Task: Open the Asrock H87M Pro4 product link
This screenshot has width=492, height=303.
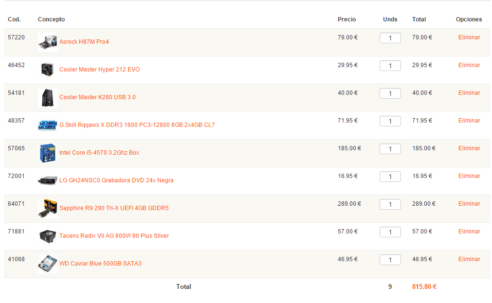Action: coord(84,42)
